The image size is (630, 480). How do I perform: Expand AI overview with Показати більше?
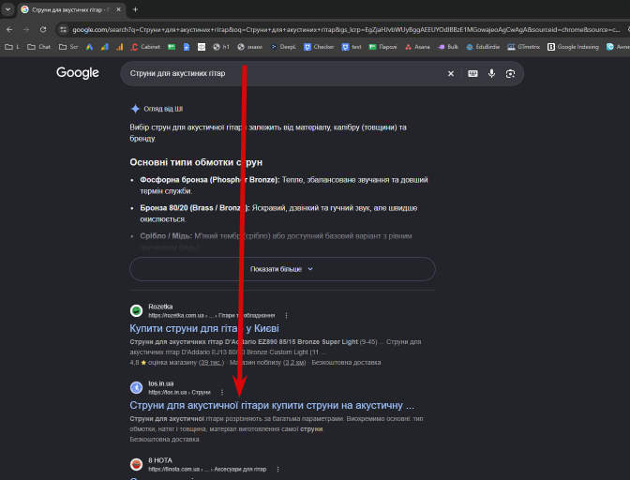[282, 269]
